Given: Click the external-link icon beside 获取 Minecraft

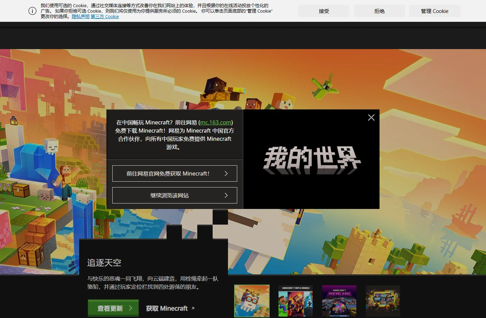Looking at the screenshot, I should [193, 308].
